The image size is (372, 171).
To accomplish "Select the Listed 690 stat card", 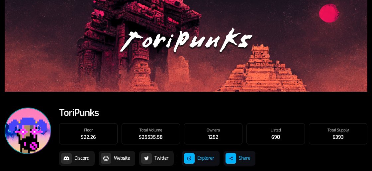I will coord(275,134).
